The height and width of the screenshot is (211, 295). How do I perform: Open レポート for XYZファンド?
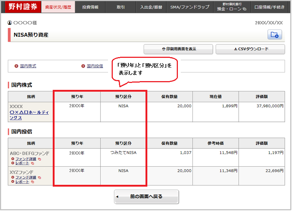[22, 182]
